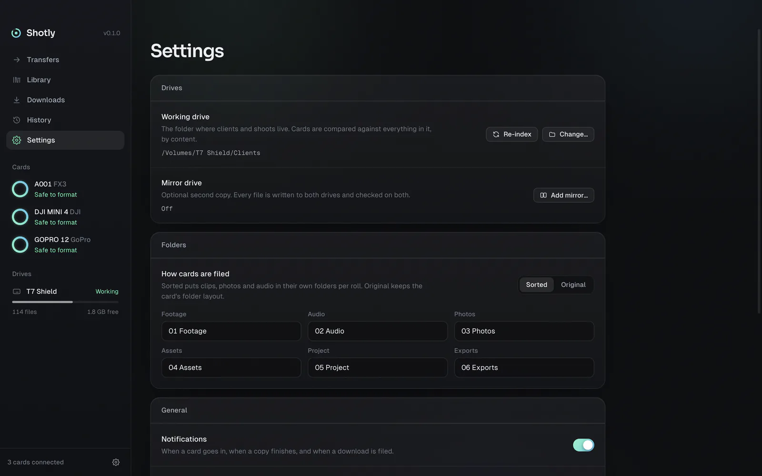
Task: Click the DJI MINI 4 card ring icon
Action: coord(20,217)
